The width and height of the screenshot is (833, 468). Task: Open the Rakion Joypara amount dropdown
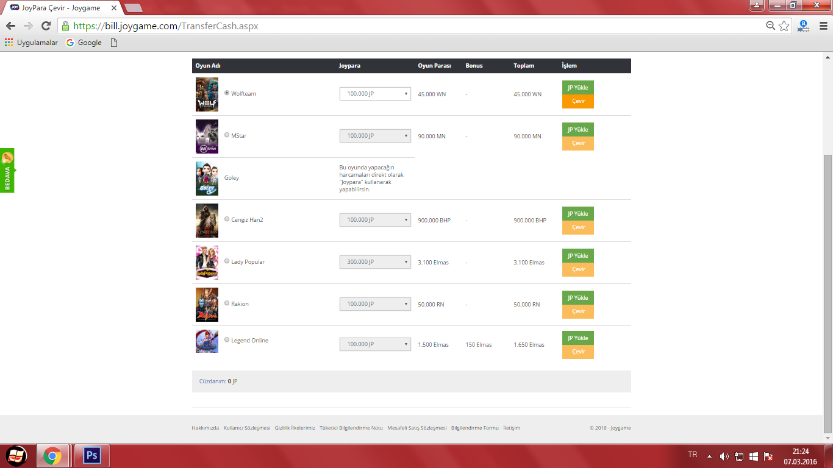(x=375, y=304)
